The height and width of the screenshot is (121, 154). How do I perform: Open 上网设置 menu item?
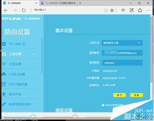click(15, 54)
